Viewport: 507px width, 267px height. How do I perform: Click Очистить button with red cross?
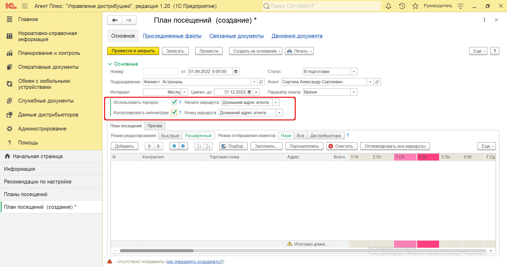click(x=342, y=146)
